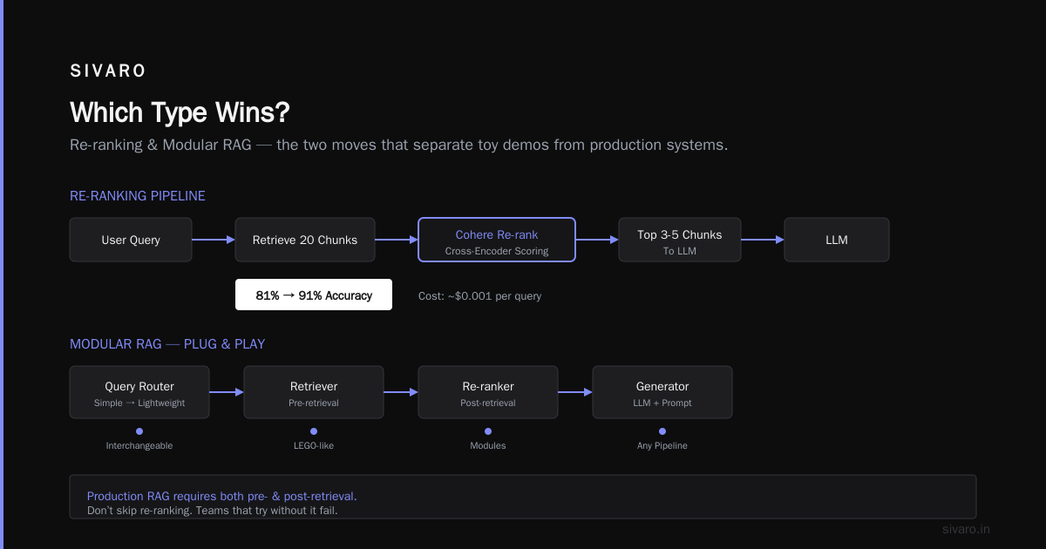Click the Production RAG note box
Image resolution: width=1046 pixels, height=549 pixels.
[523, 497]
